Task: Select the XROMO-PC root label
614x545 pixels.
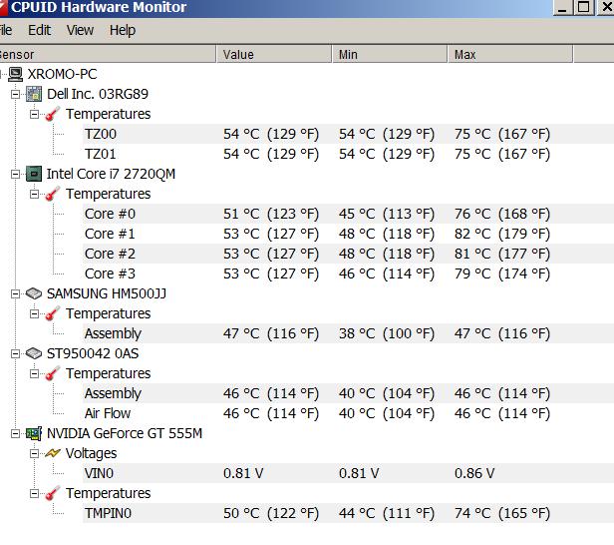Action: (x=62, y=74)
